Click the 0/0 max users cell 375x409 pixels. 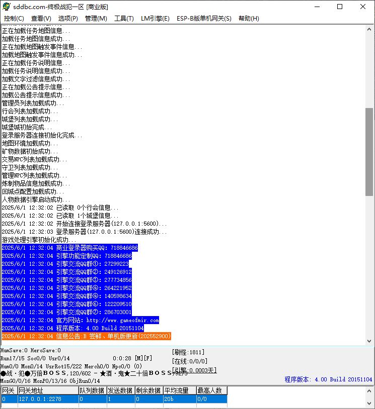(212, 399)
